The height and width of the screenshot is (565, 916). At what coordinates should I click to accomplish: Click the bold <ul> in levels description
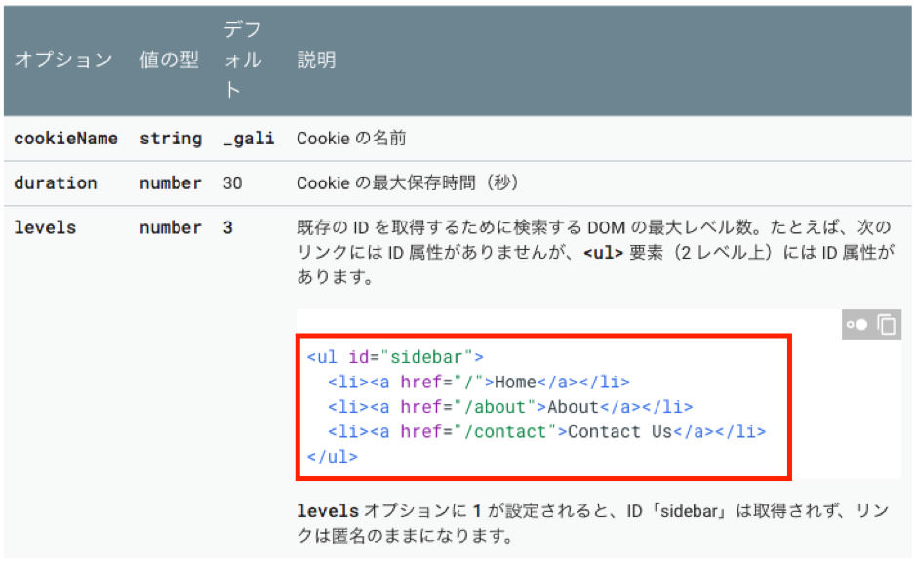coord(603,253)
